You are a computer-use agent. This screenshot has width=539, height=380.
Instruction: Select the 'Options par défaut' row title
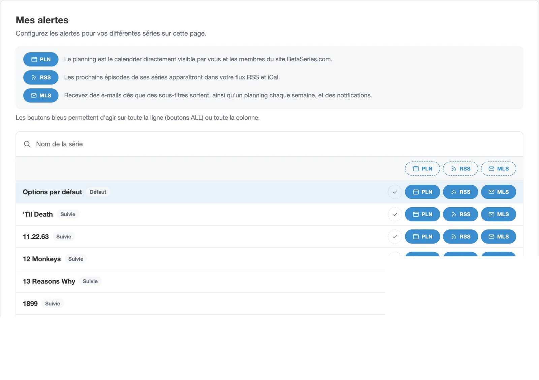point(53,192)
